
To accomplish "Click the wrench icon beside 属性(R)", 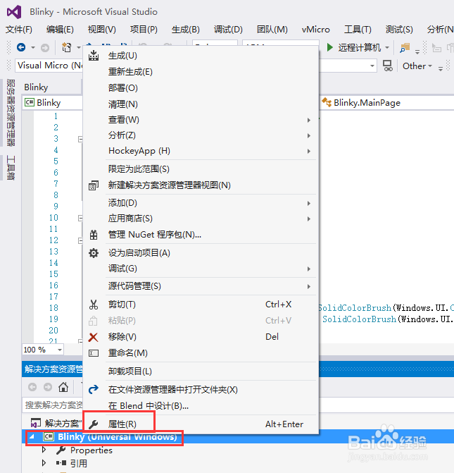I will click(x=94, y=424).
